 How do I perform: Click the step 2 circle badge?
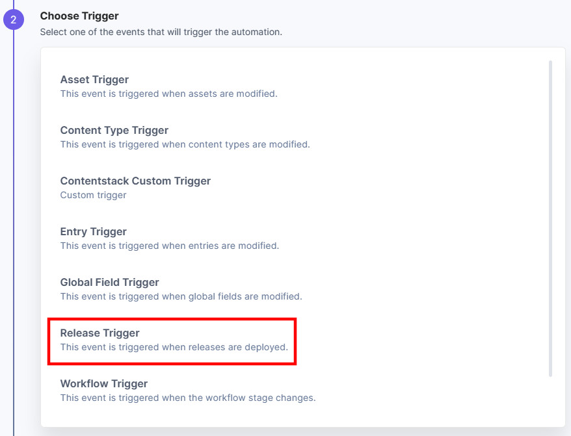pyautogui.click(x=14, y=19)
